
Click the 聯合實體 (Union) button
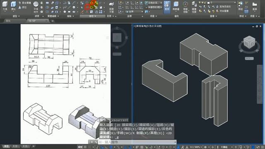pos(25,3)
